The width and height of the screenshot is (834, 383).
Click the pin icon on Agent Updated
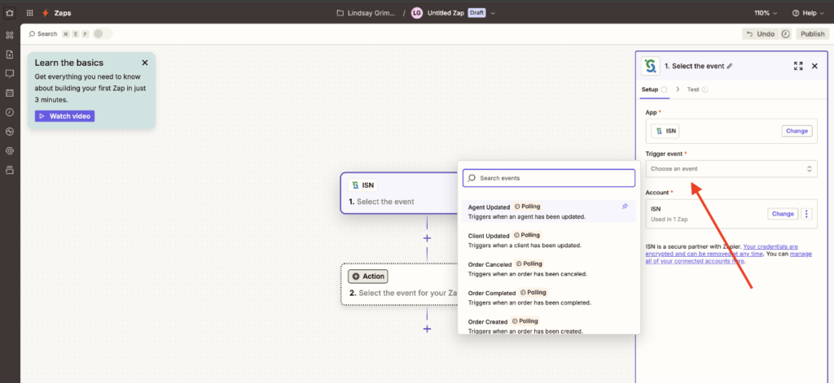pyautogui.click(x=625, y=207)
